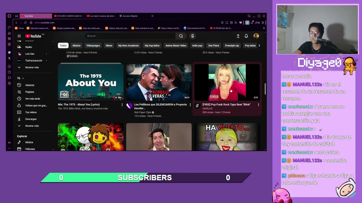Open the Opera GX menu logo
This screenshot has width=362, height=203.
click(x=9, y=16)
